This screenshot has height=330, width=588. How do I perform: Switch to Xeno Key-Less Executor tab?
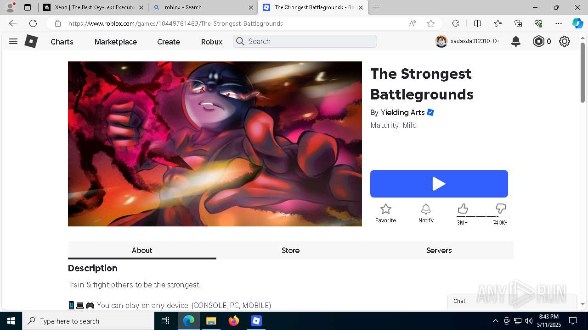coord(94,7)
